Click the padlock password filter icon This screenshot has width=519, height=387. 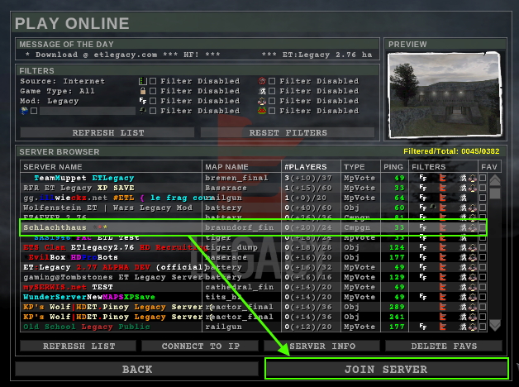point(143,91)
